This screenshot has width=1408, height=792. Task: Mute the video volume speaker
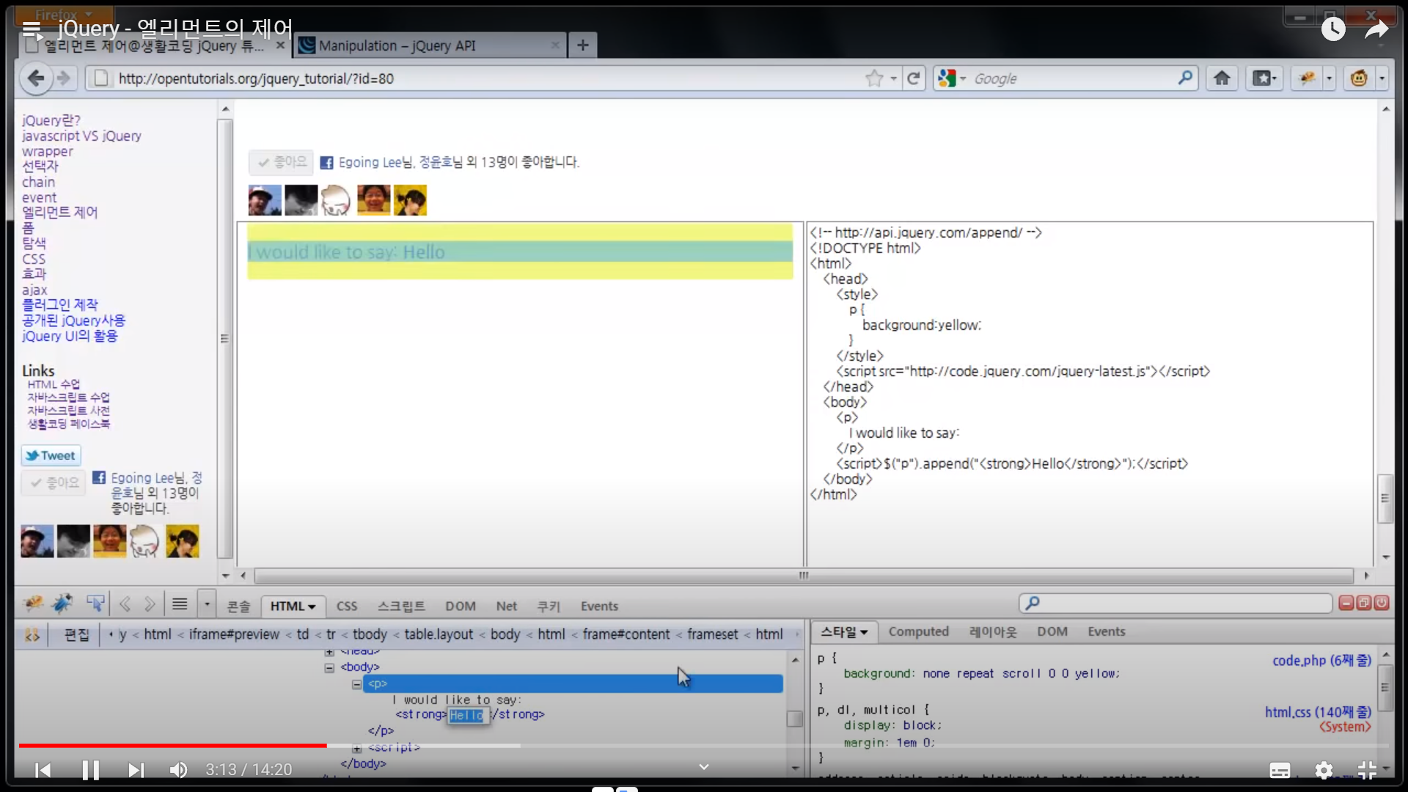point(178,770)
